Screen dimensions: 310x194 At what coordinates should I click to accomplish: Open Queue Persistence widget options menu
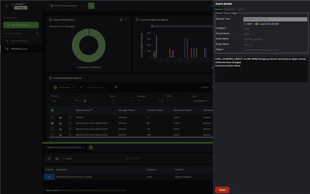[126, 19]
